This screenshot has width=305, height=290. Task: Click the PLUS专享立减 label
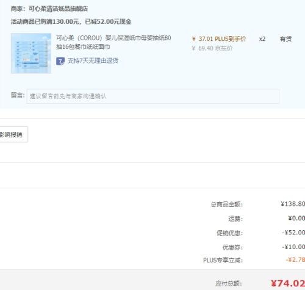pos(223,260)
